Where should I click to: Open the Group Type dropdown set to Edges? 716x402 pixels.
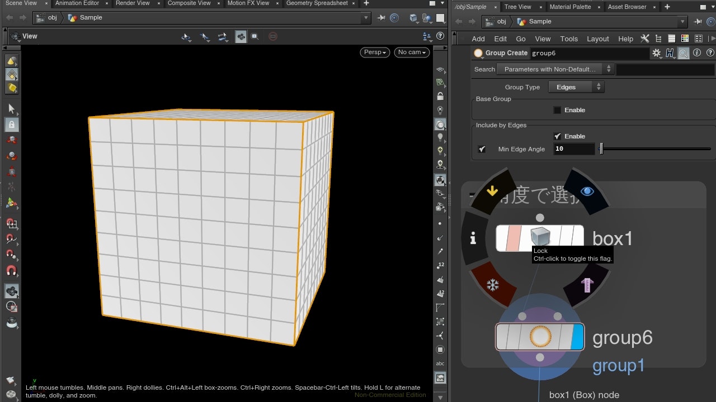(576, 87)
